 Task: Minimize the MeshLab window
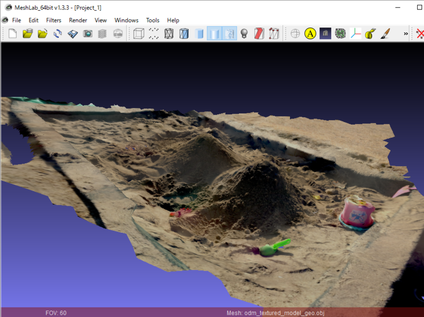(x=397, y=7)
